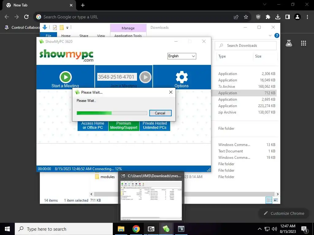Select the modules folder in Explorer
Image resolution: width=314 pixels, height=235 pixels.
click(105, 177)
